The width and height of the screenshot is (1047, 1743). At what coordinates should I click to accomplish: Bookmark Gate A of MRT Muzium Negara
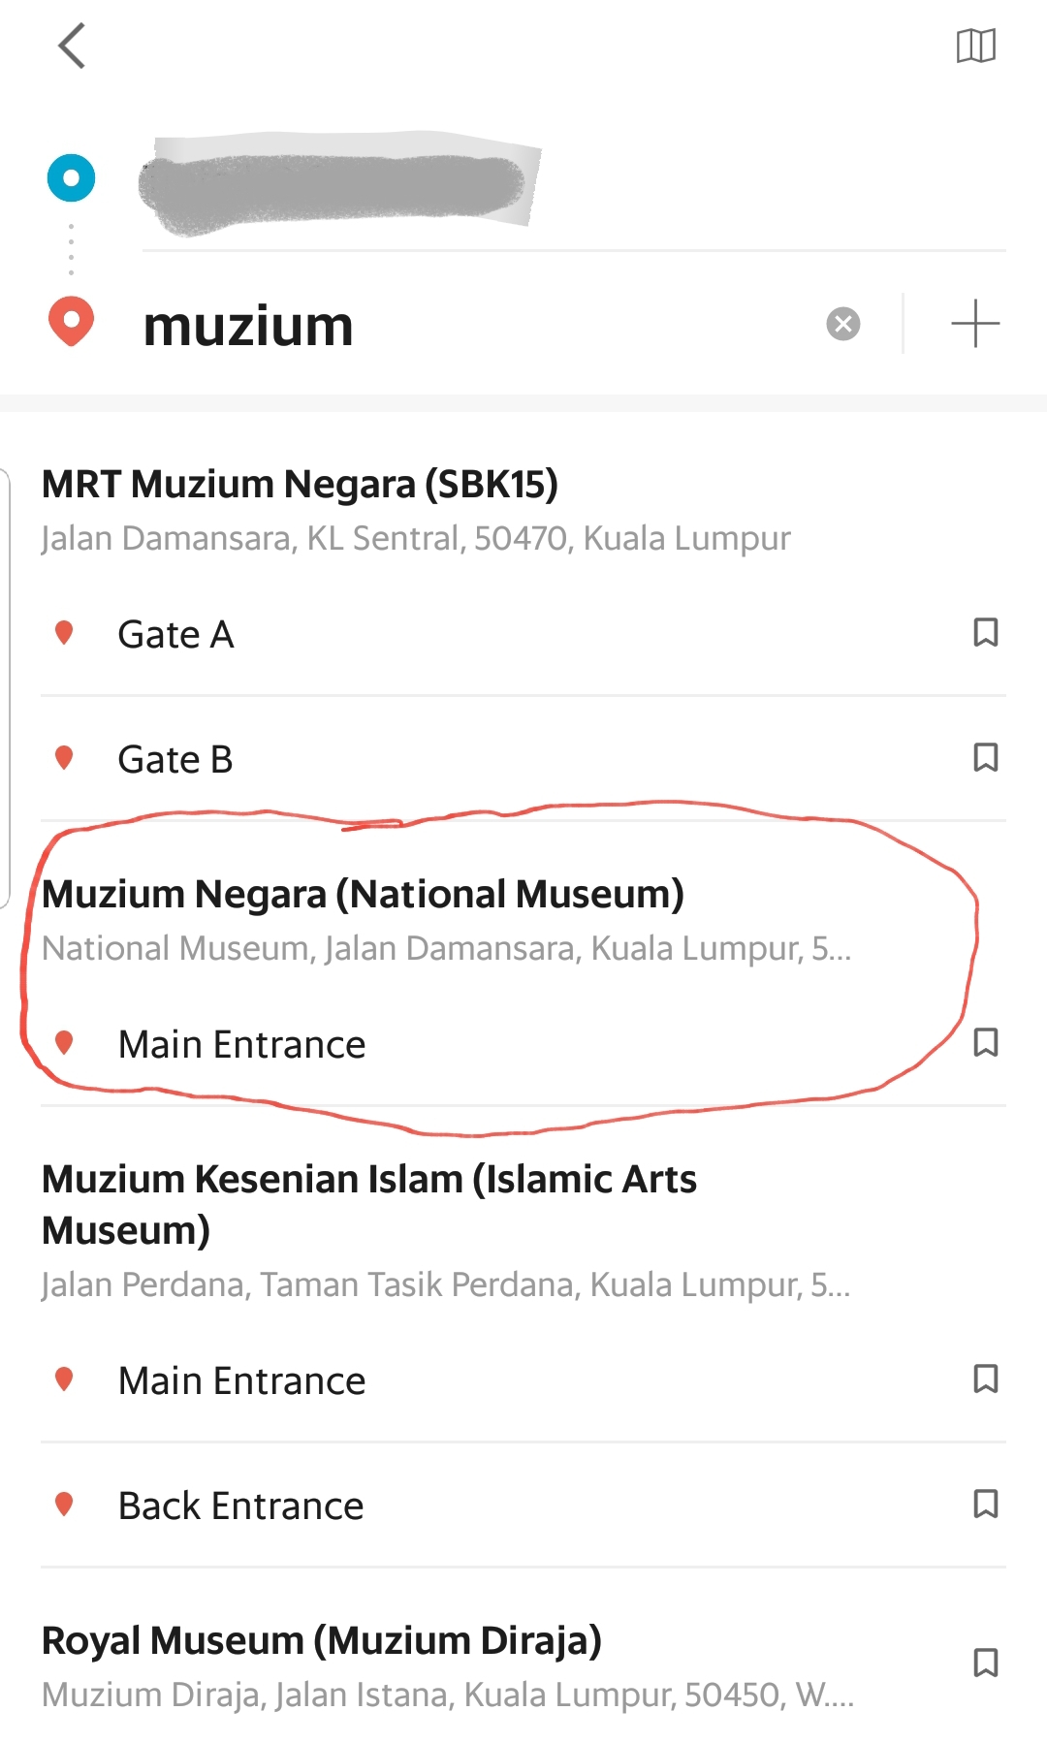985,633
